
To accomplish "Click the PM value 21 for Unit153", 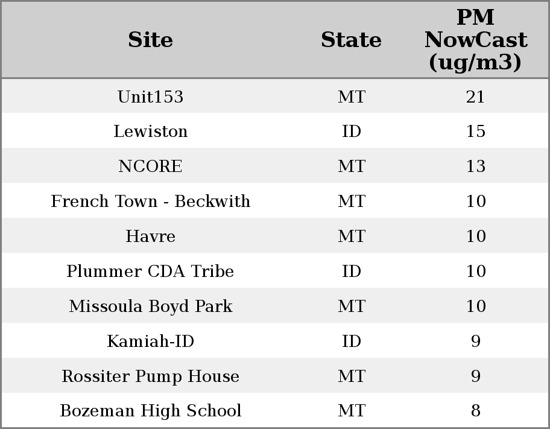I will pos(475,97).
